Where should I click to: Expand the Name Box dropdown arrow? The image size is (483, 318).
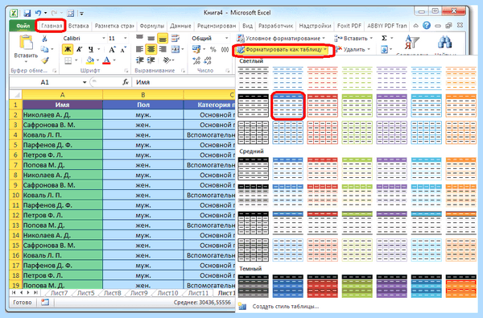[85, 82]
